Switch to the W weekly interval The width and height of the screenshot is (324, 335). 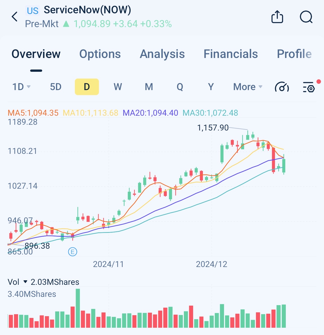click(118, 87)
